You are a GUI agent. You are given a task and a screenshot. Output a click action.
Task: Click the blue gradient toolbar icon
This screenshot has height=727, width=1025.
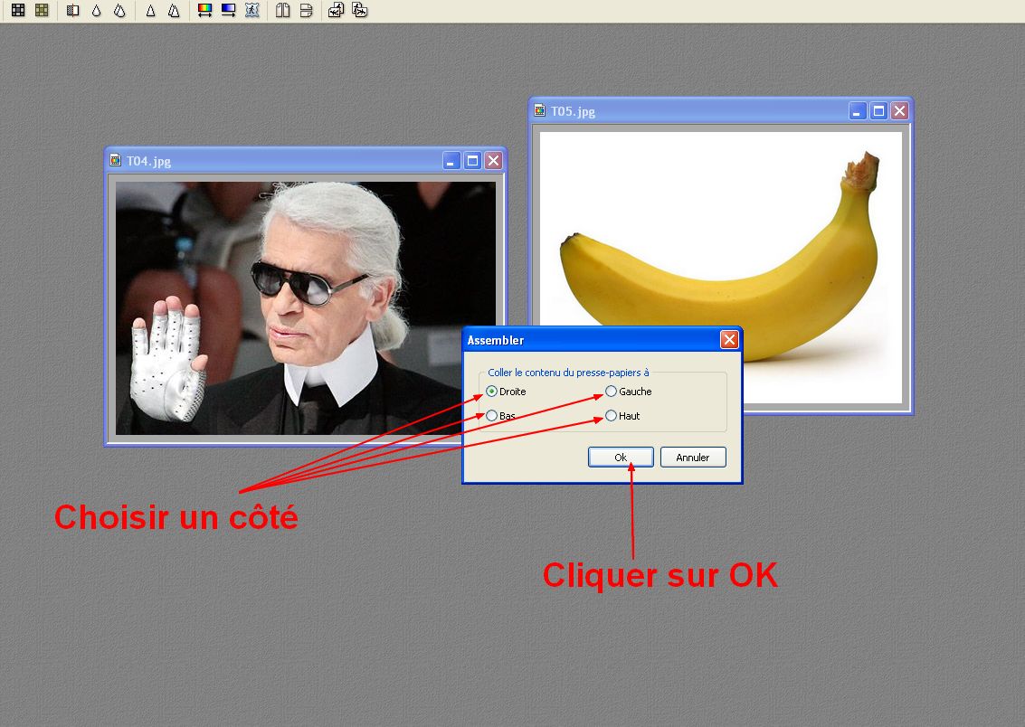[x=229, y=11]
